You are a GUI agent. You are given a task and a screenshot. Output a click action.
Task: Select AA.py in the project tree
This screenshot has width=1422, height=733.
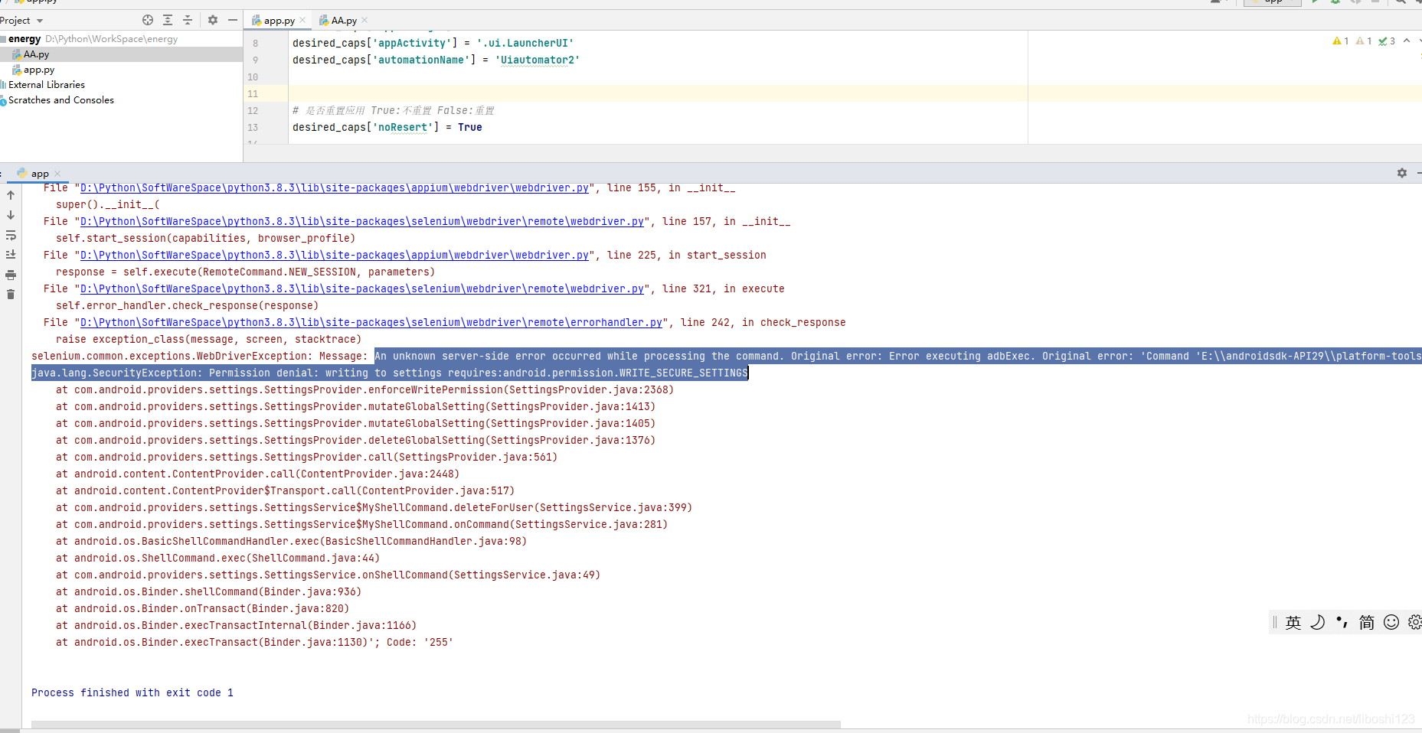pyautogui.click(x=36, y=54)
